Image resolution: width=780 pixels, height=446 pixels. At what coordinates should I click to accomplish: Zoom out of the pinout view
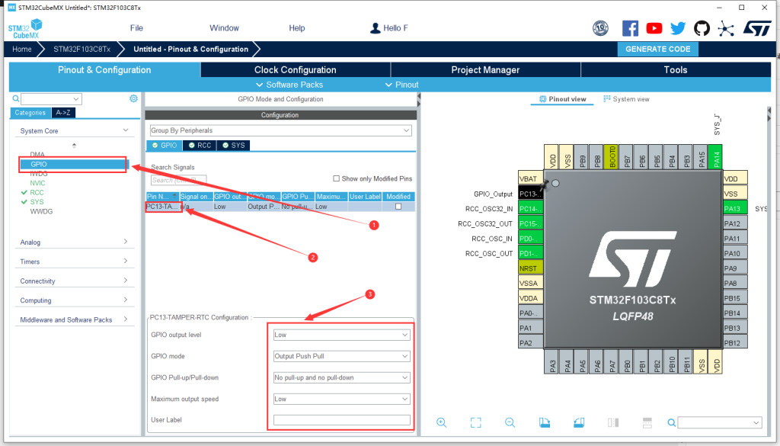pos(510,422)
